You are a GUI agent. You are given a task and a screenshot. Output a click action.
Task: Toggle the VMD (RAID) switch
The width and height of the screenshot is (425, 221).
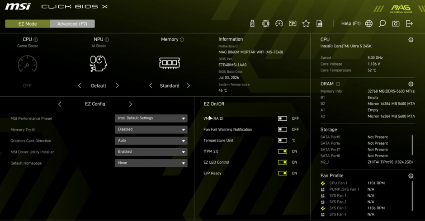point(283,118)
